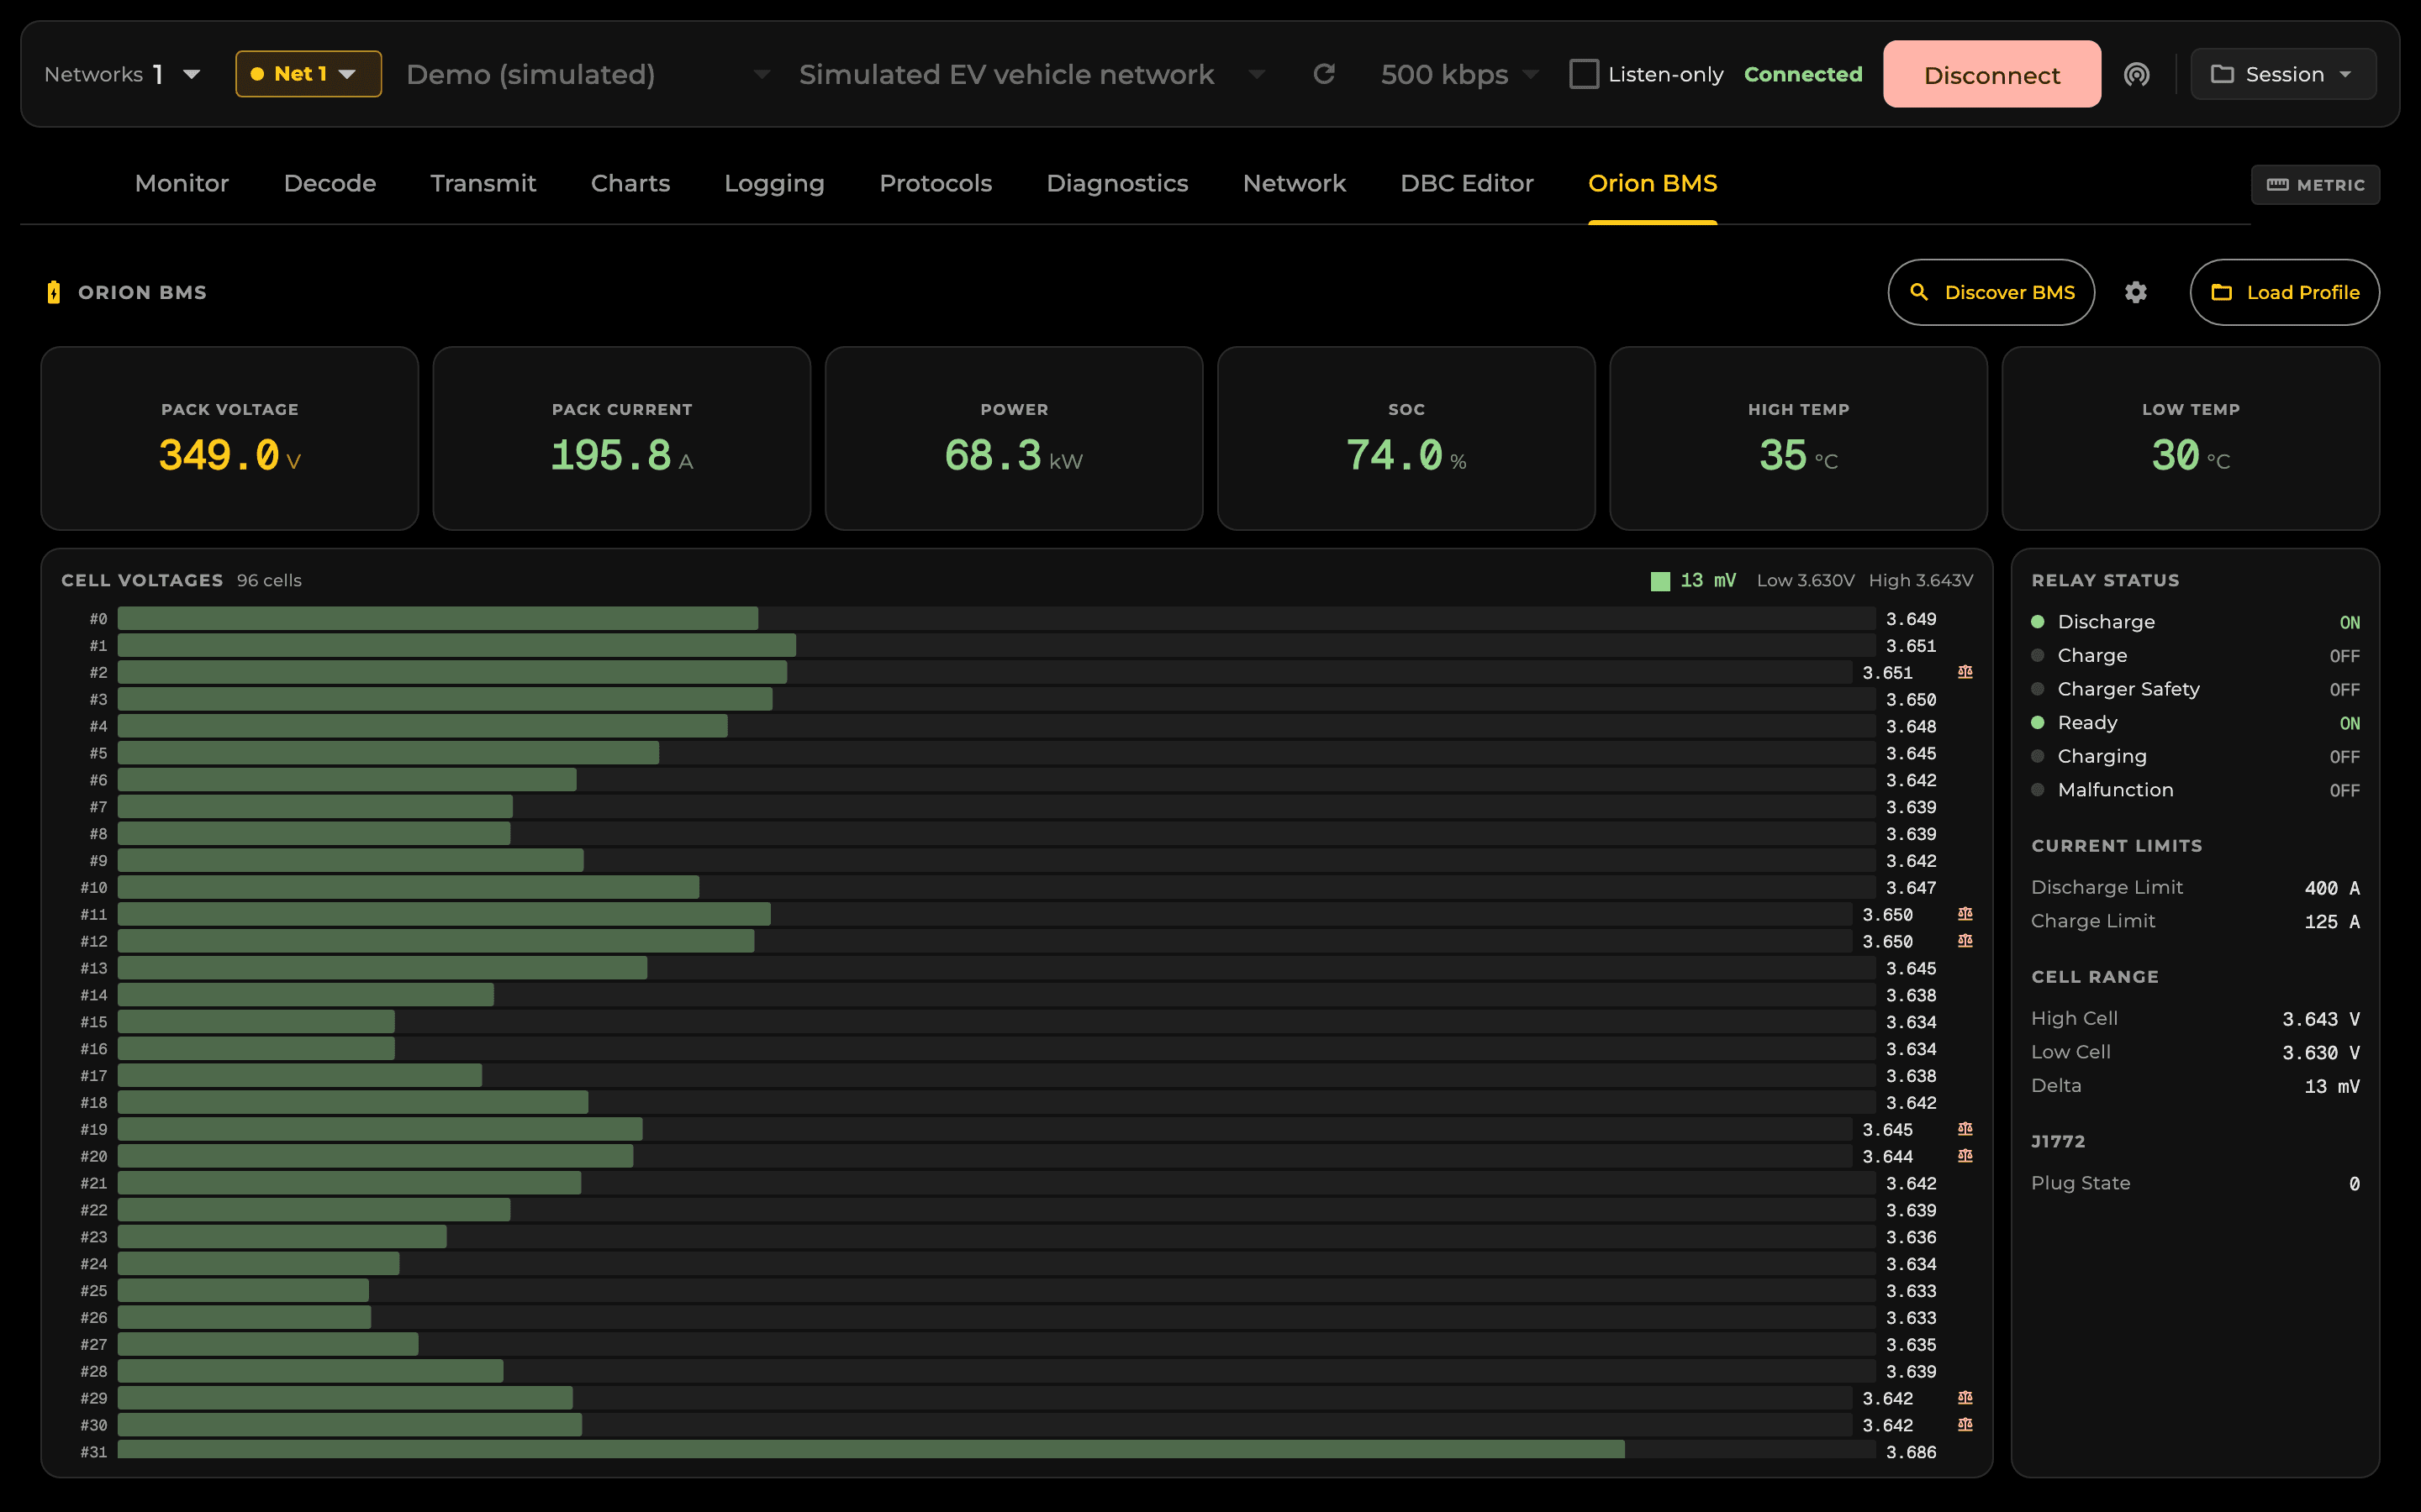Click balancing icon on cell #20
This screenshot has height=1512, width=2421.
click(1965, 1156)
